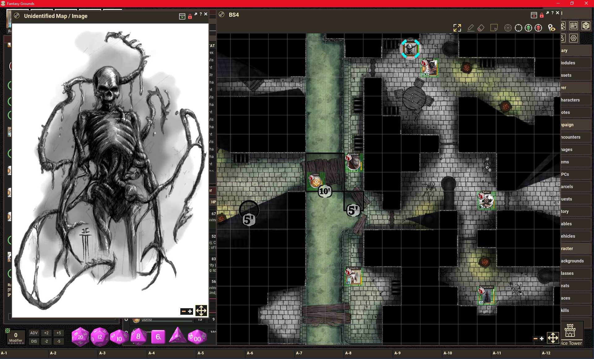The image size is (594, 359).
Task: Share BS4 map using arrow icon
Action: [x=547, y=13]
